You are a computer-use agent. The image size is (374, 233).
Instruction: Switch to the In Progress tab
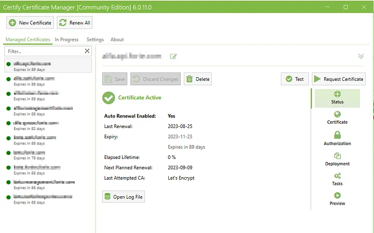point(66,39)
